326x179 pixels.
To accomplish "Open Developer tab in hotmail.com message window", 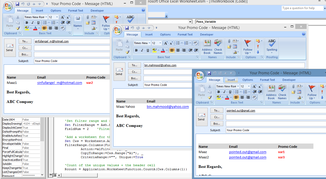I will point(97,11).
